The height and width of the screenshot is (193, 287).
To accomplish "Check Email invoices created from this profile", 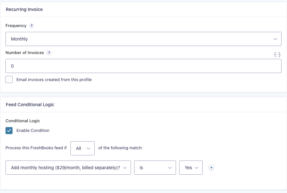I will [x=9, y=79].
